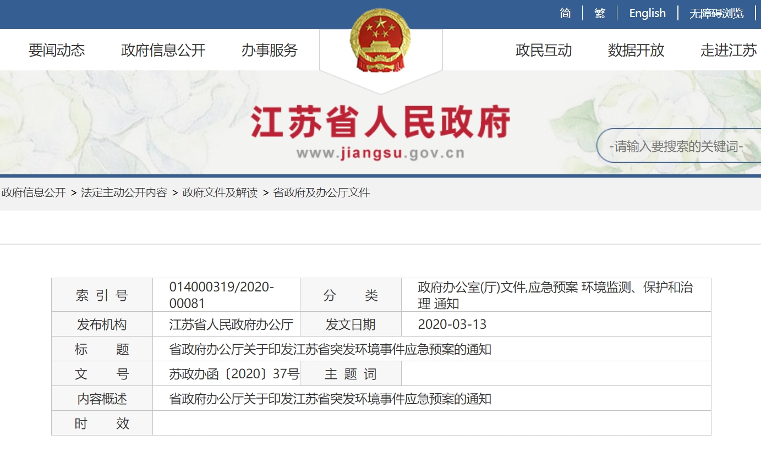The width and height of the screenshot is (761, 452).
Task: Go to 省政府及办公厅文件 in the breadcrumb
Action: coord(321,192)
